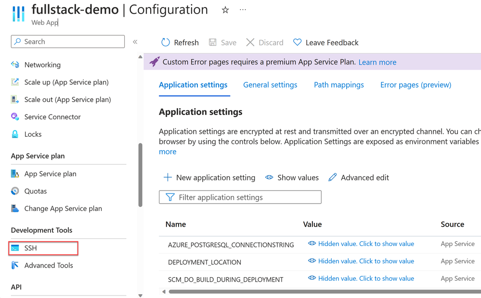The height and width of the screenshot is (298, 481).
Task: Click the fullstack-demo Web App icon
Action: pos(18,13)
